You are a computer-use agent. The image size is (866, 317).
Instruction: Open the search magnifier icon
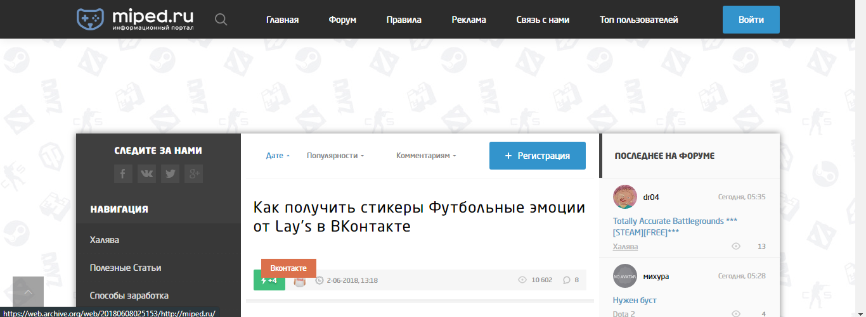click(x=221, y=20)
